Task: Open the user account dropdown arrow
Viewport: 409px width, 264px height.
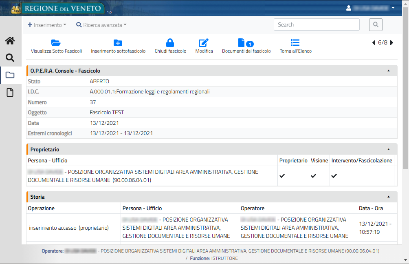Action: pos(393,8)
